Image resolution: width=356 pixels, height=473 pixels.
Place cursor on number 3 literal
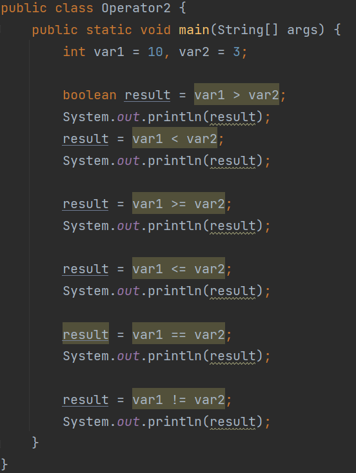(237, 52)
